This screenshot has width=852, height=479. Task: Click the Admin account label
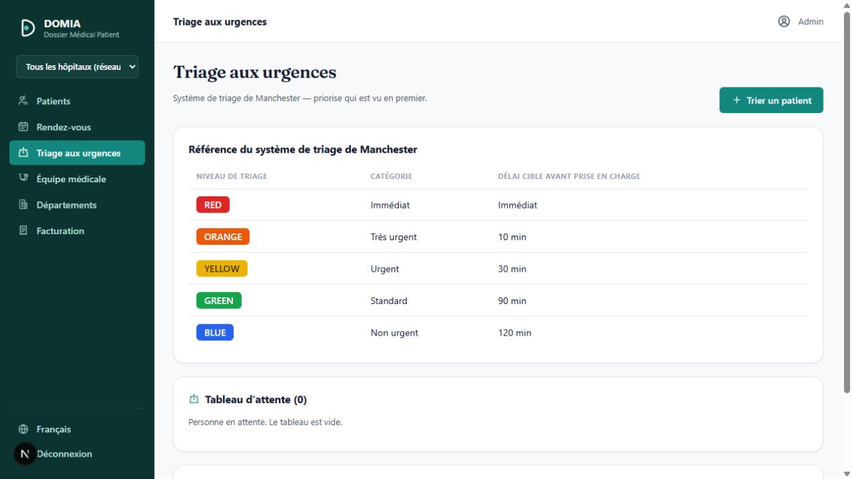(811, 22)
